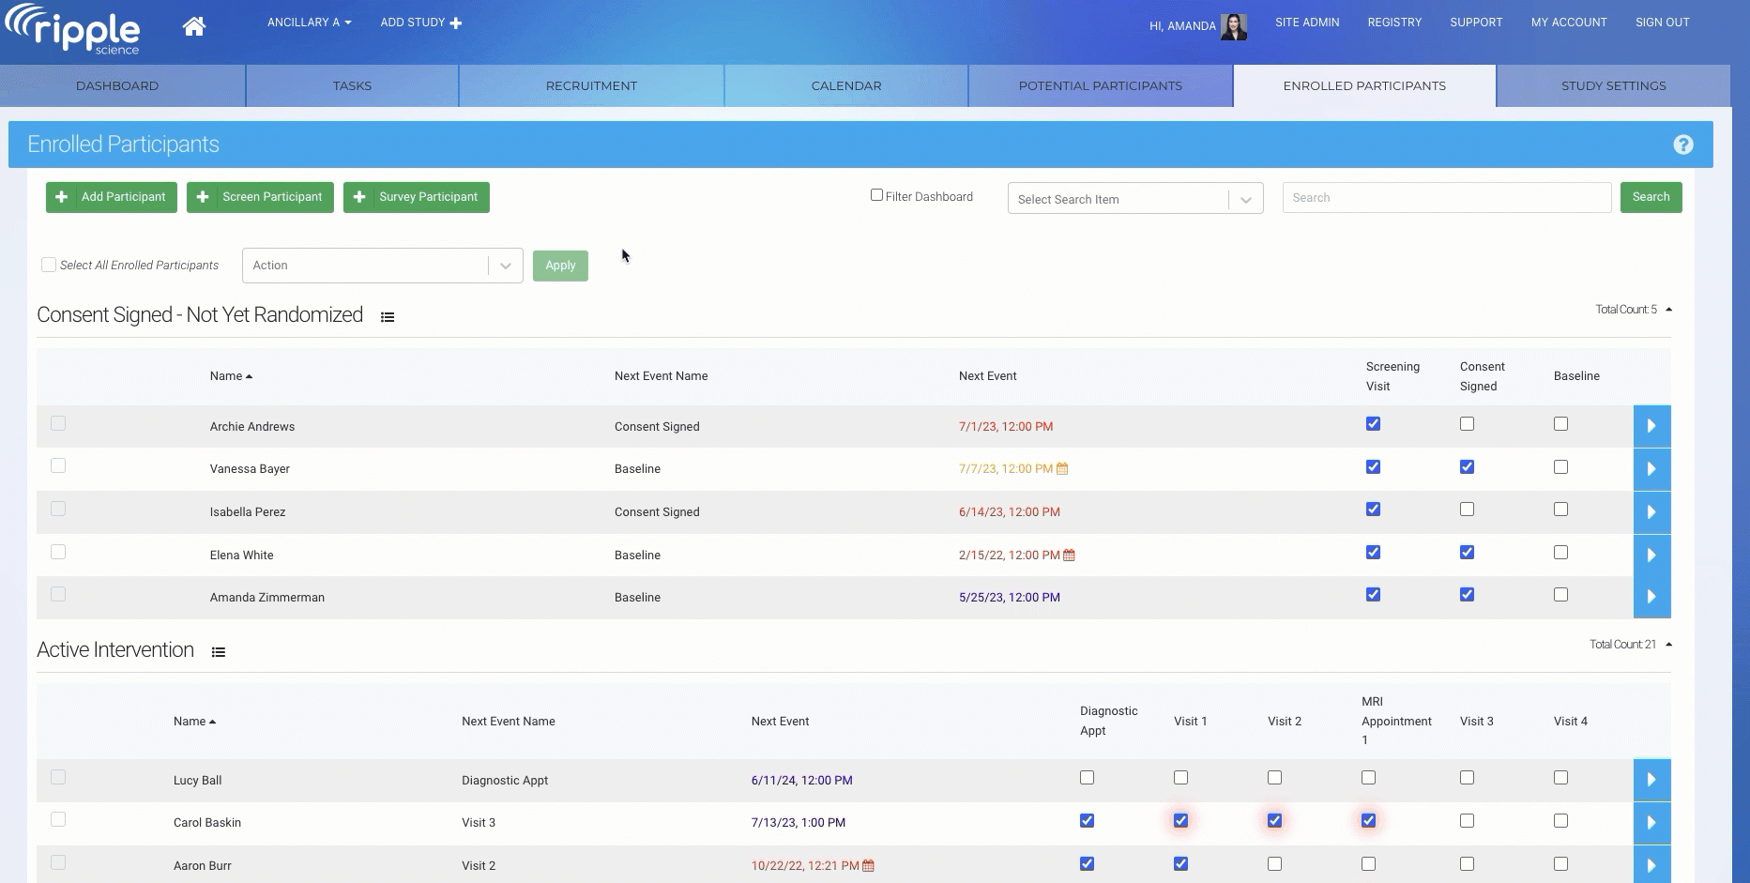Open list menu beside Active Intervention

(219, 652)
